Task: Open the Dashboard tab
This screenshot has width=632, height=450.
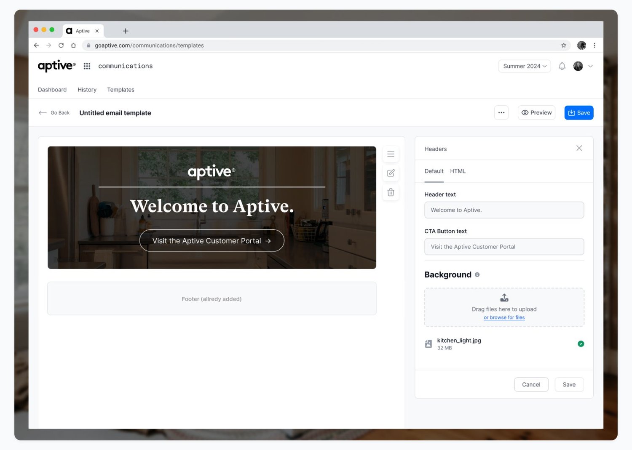Action: 52,90
